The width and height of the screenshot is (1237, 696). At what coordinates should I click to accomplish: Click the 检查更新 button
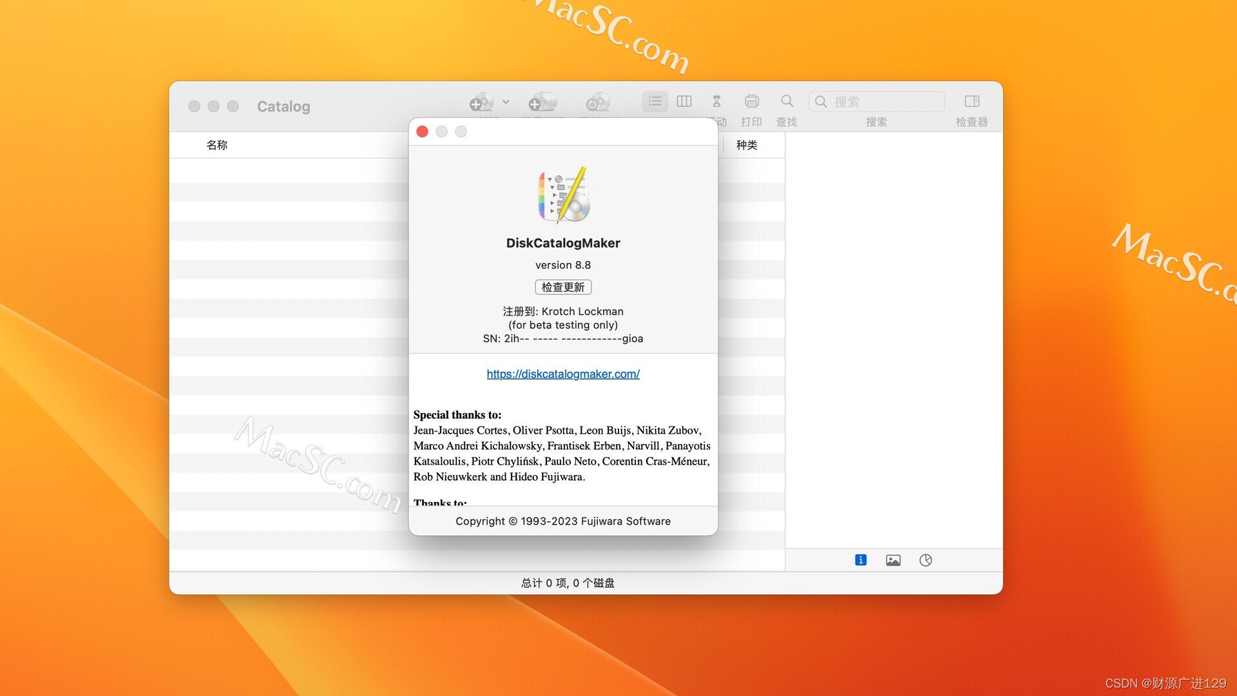[x=563, y=287]
